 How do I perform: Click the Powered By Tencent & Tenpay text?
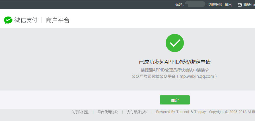(x=181, y=112)
